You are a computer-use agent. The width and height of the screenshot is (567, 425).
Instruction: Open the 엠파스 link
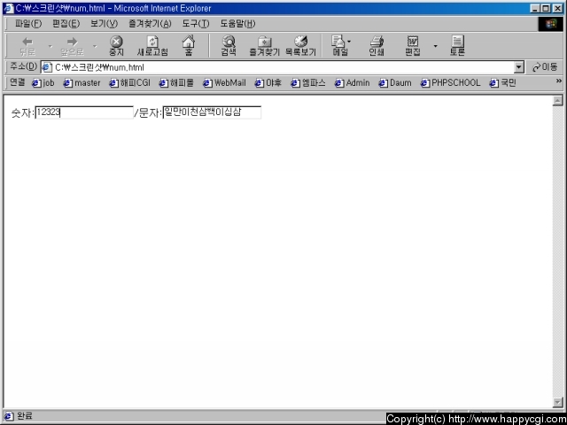click(308, 83)
